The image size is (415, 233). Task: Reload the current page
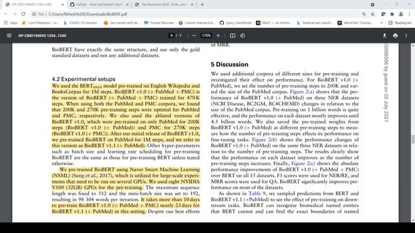[x=23, y=14]
